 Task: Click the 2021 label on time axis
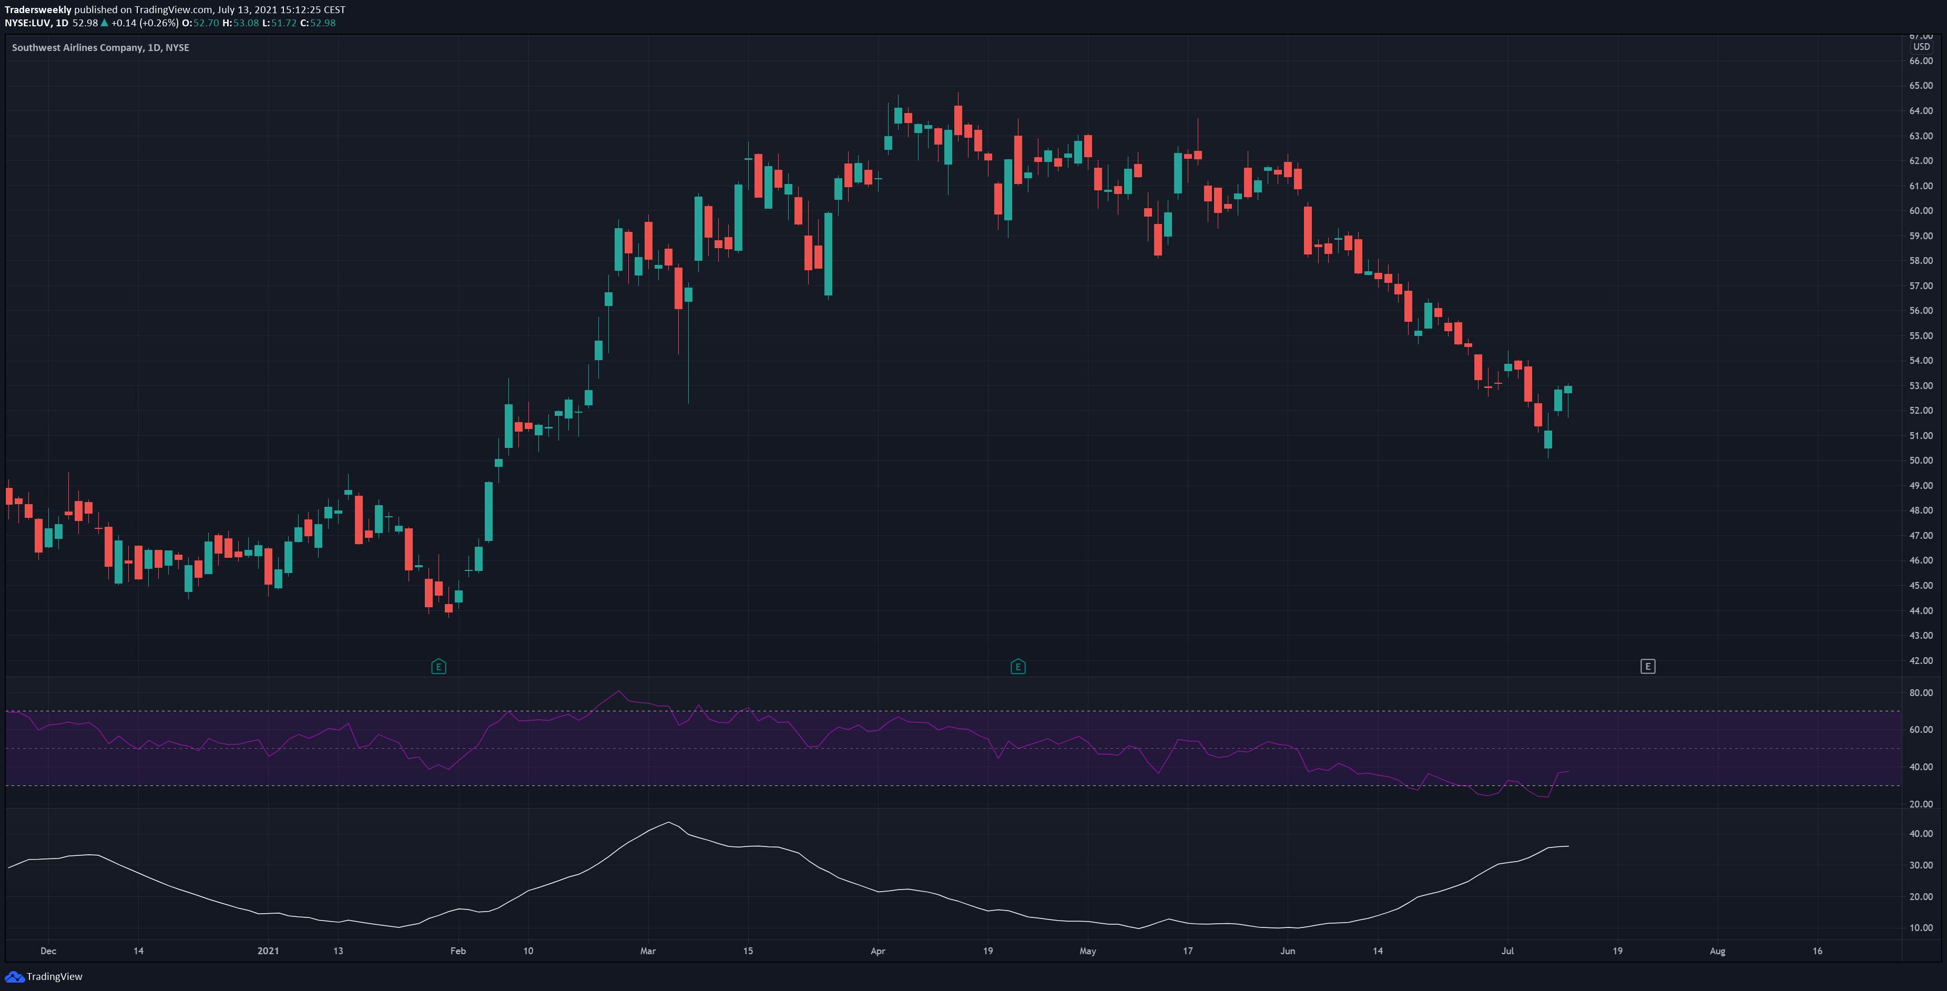(x=268, y=951)
